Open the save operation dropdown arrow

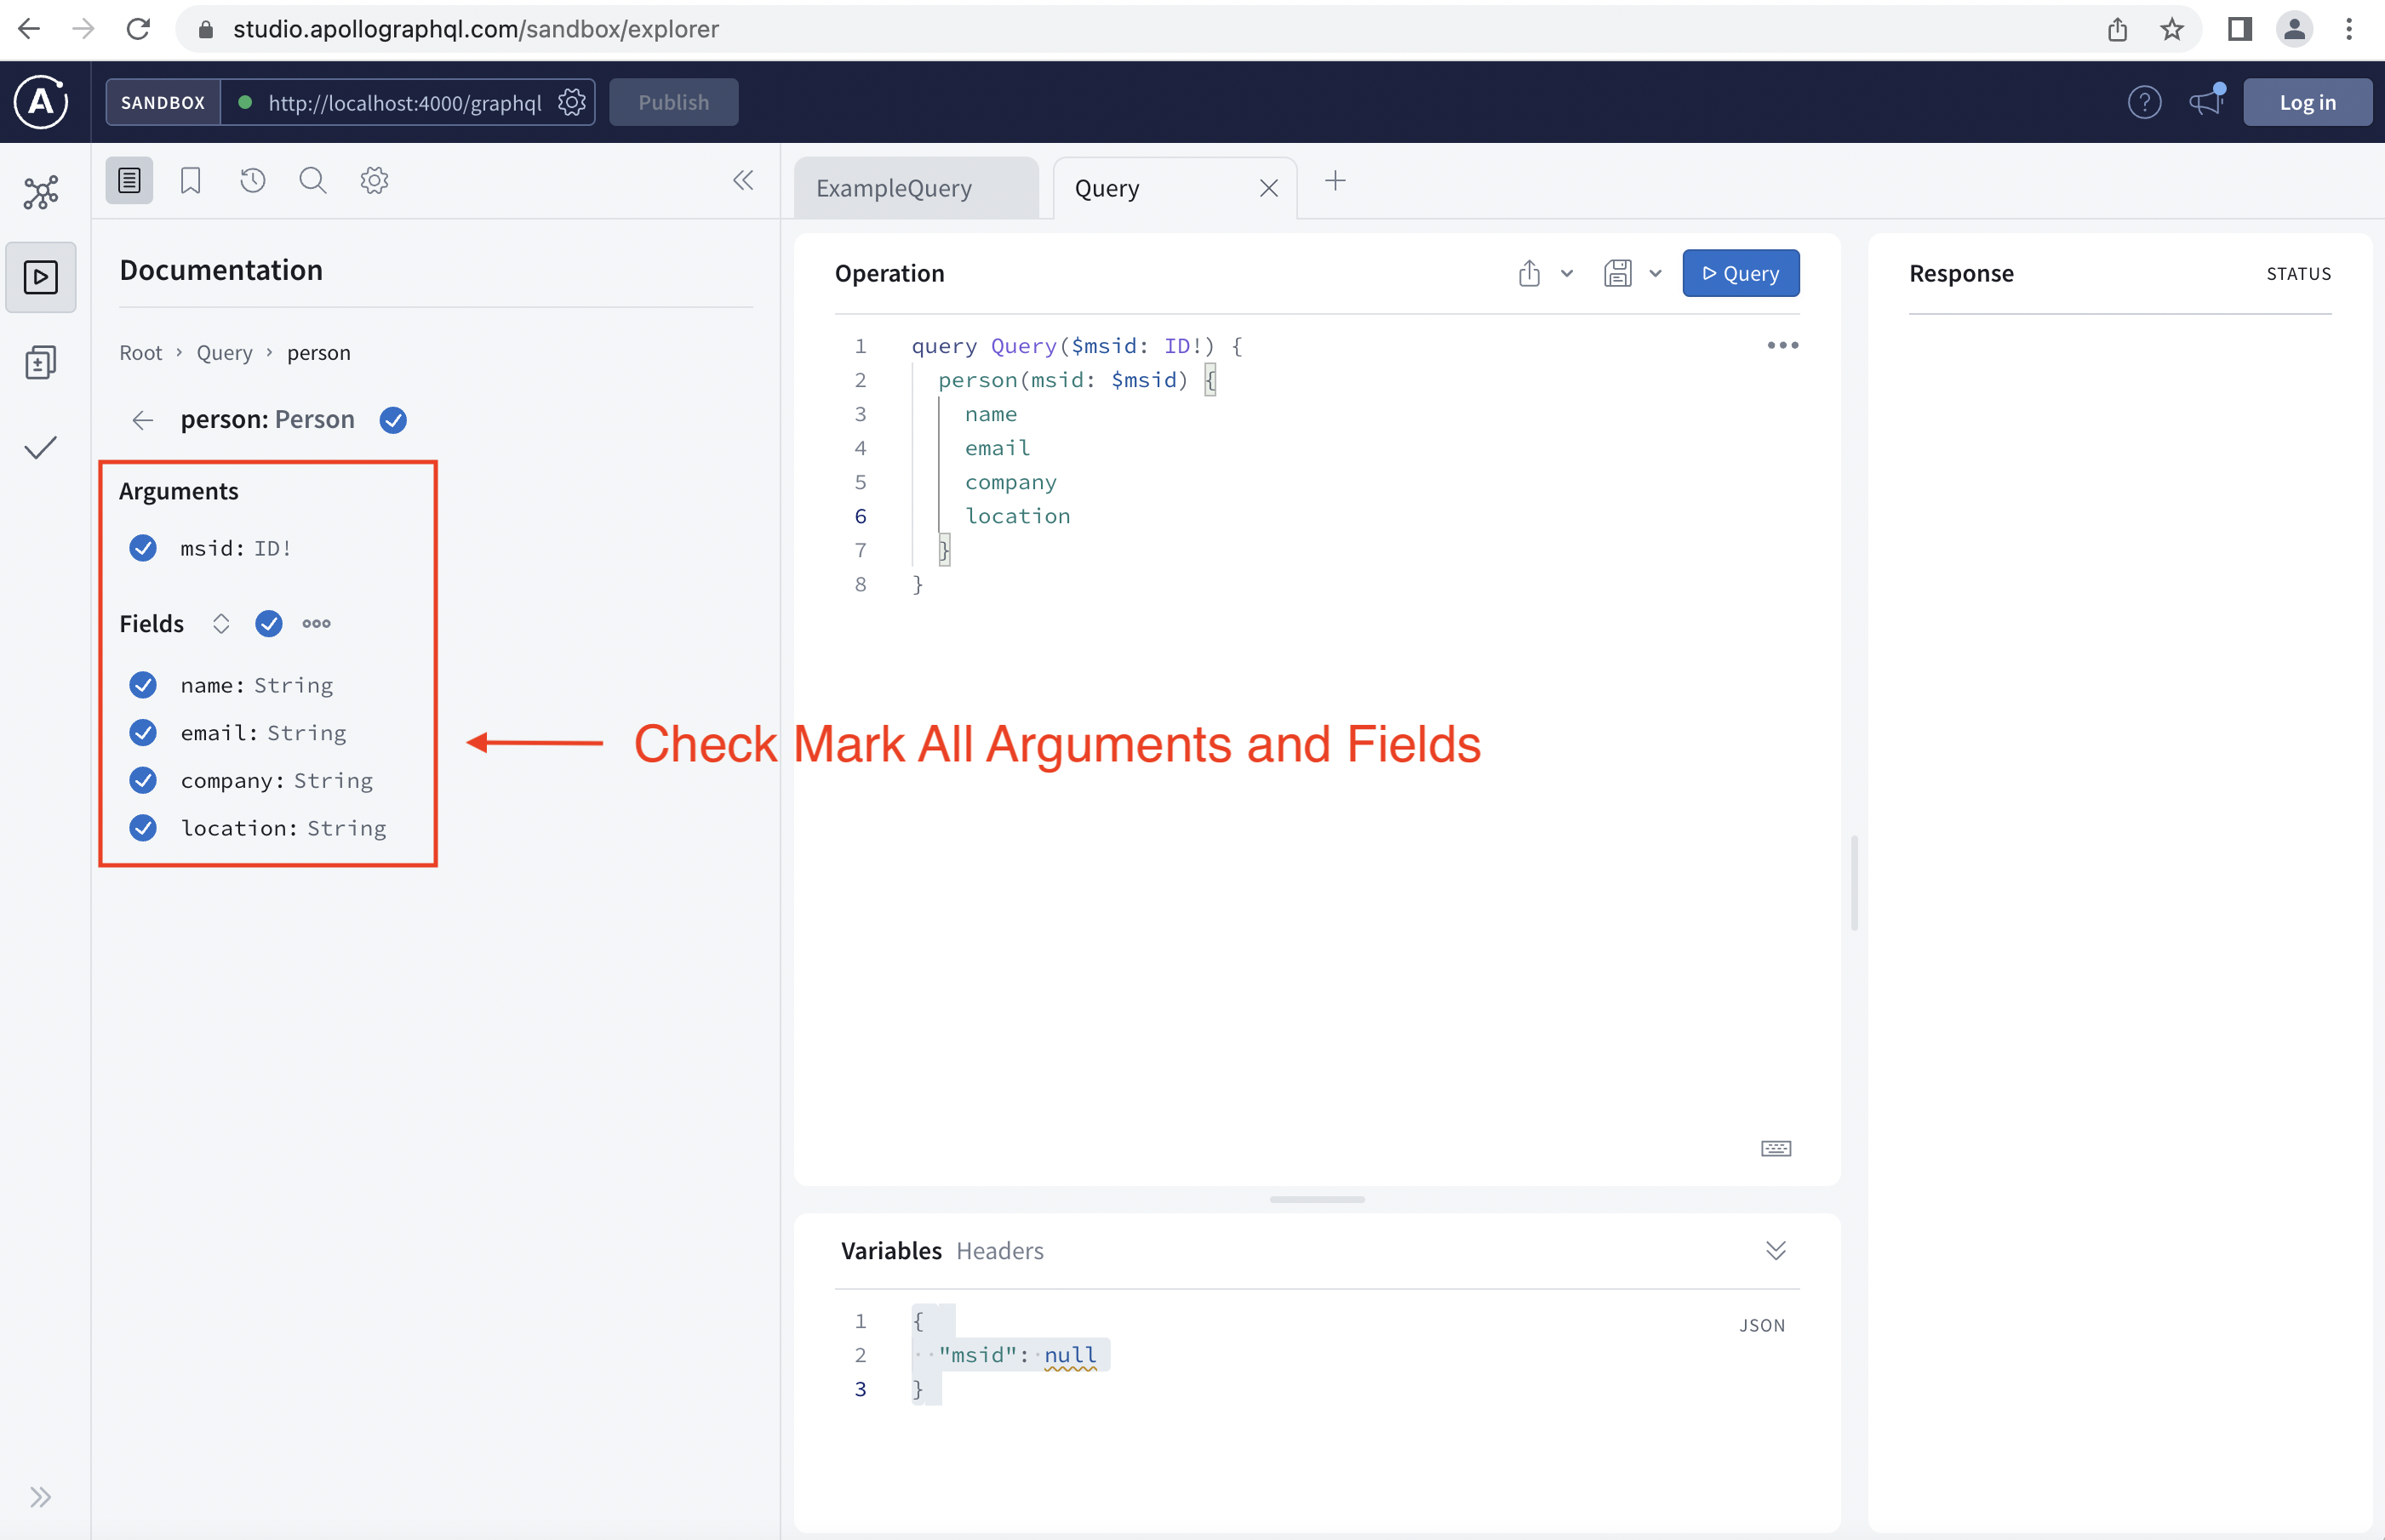[x=1656, y=274]
